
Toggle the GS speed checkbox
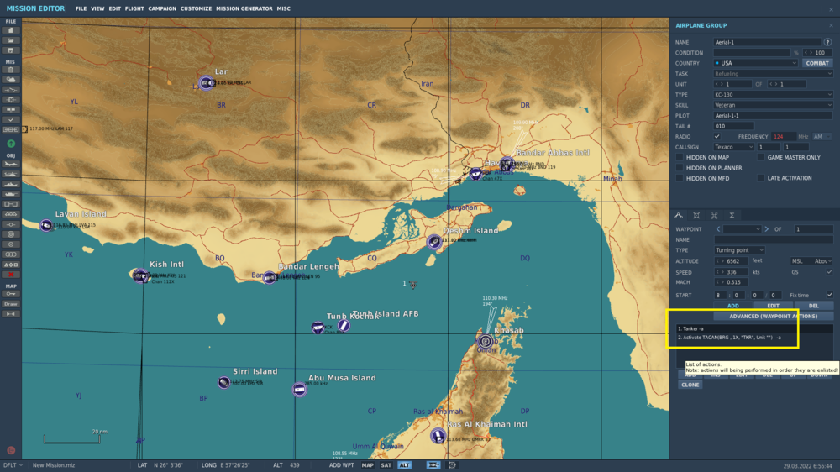(x=829, y=272)
